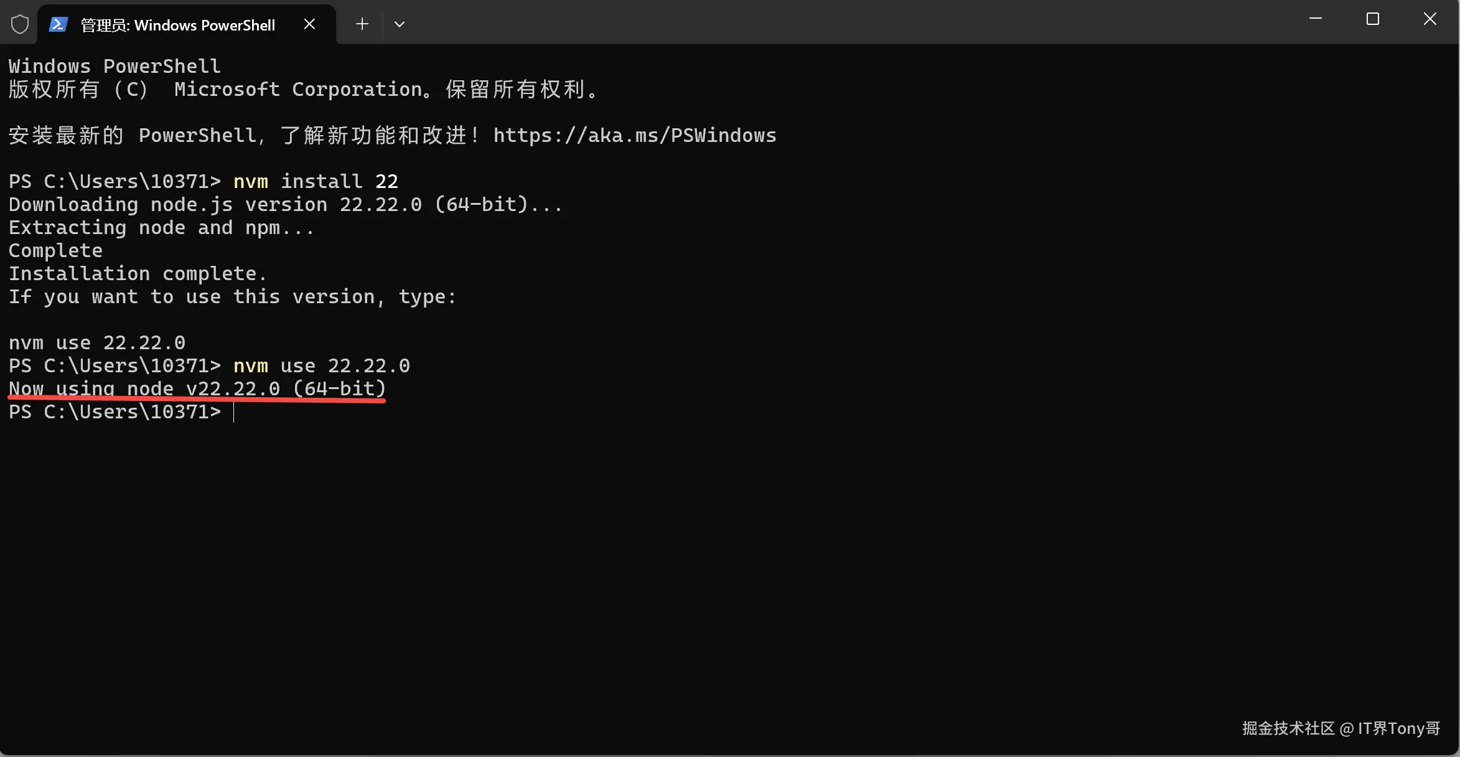Maximize the terminal window
The image size is (1460, 757).
pos(1373,19)
